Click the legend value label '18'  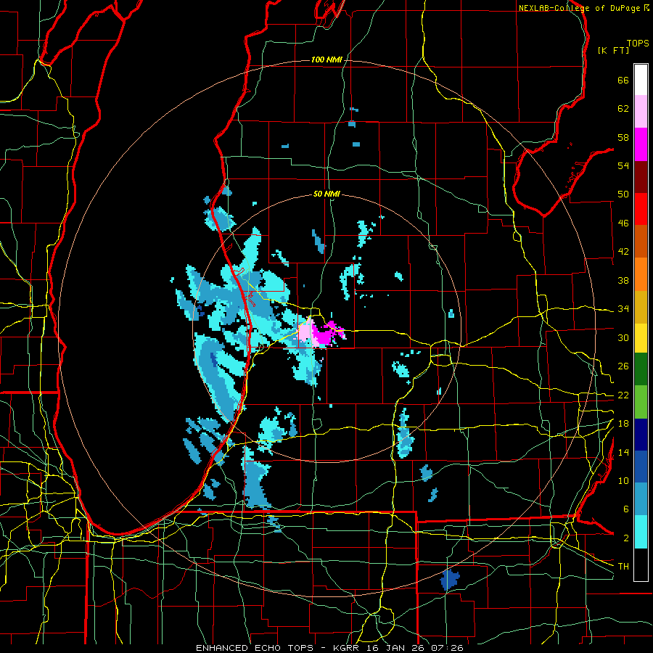click(623, 424)
